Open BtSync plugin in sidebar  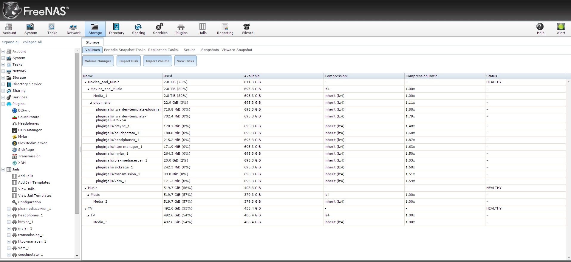pos(21,110)
